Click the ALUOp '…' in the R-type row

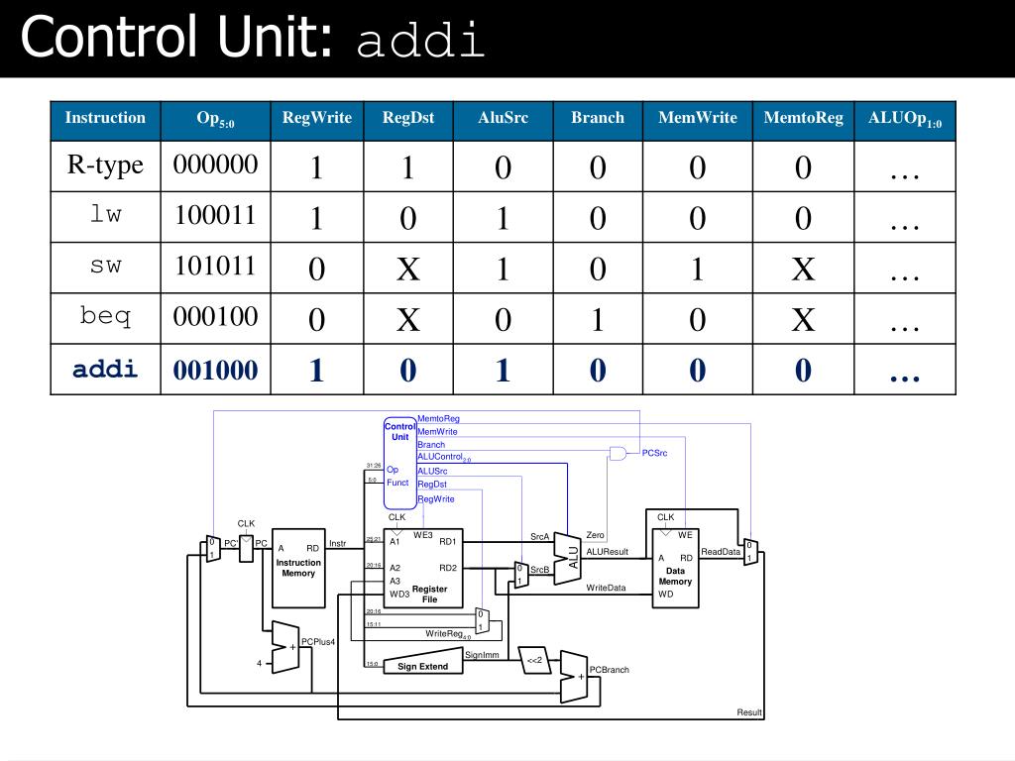click(x=905, y=175)
